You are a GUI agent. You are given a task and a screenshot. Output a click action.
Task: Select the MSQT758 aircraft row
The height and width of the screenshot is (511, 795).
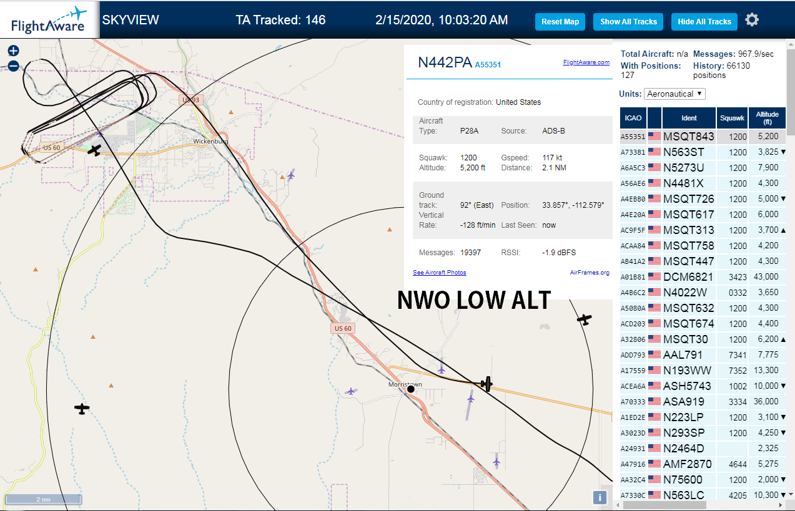(x=703, y=246)
